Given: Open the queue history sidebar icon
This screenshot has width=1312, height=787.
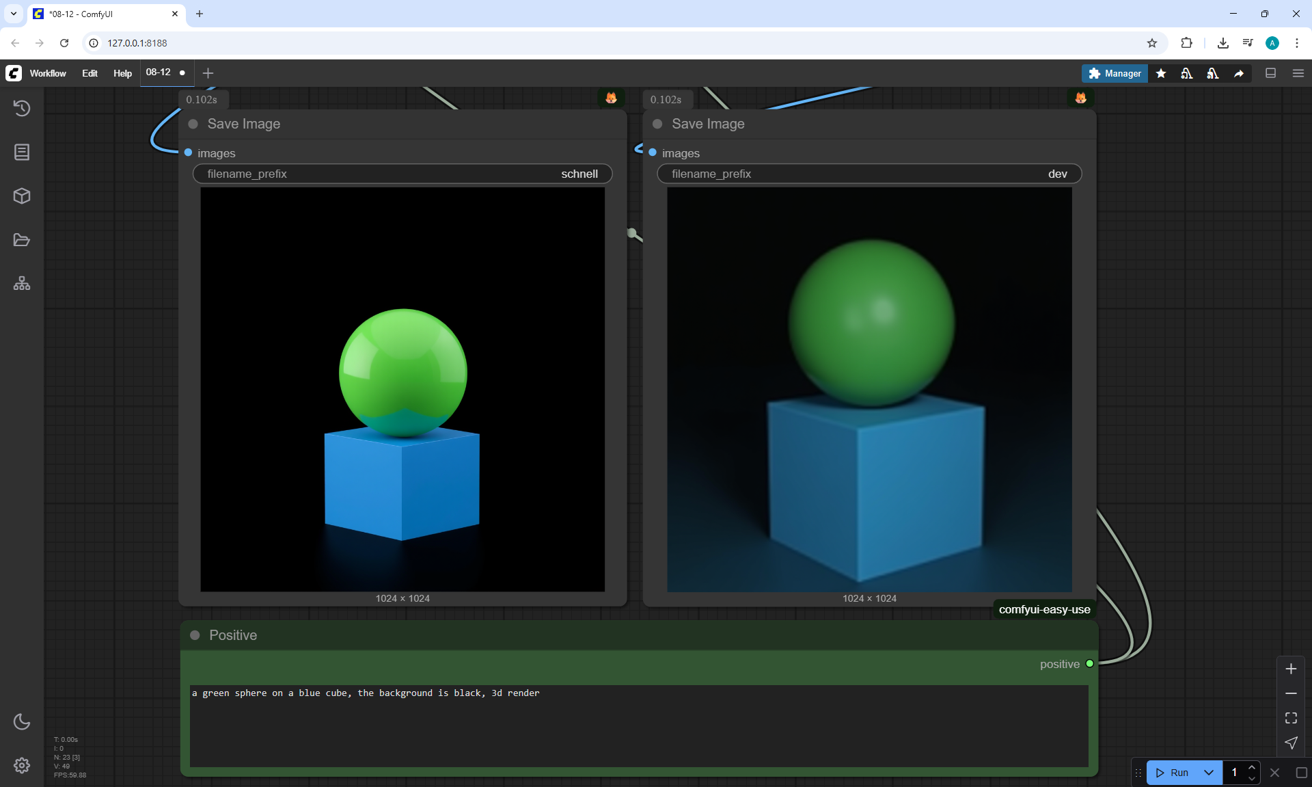Looking at the screenshot, I should point(22,108).
